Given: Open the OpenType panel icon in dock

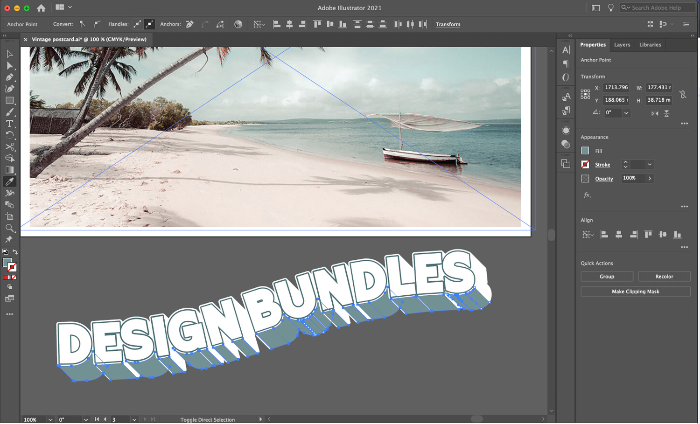Looking at the screenshot, I should (x=566, y=77).
